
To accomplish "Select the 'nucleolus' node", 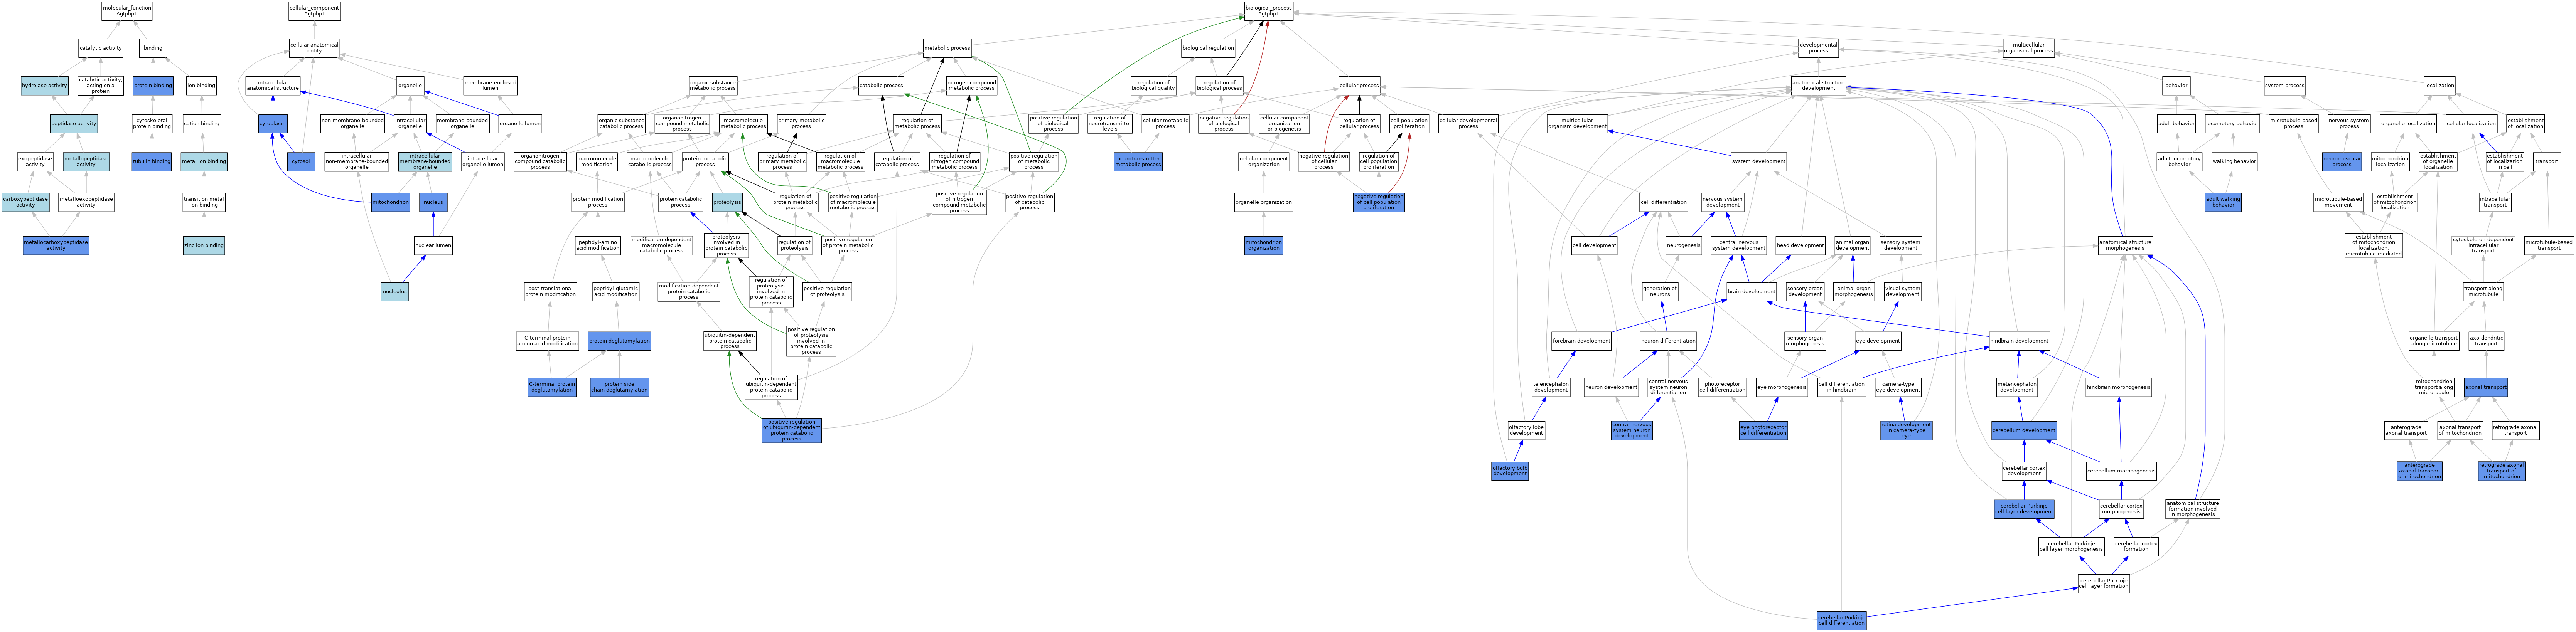I will (x=395, y=292).
